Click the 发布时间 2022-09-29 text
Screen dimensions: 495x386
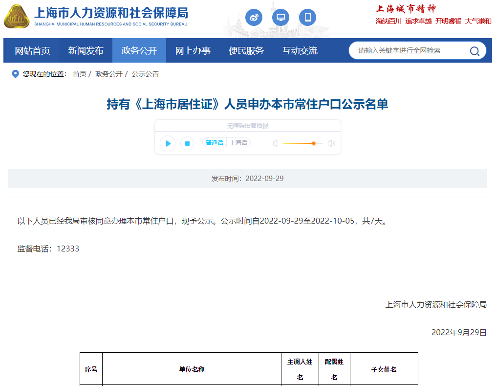pos(247,179)
